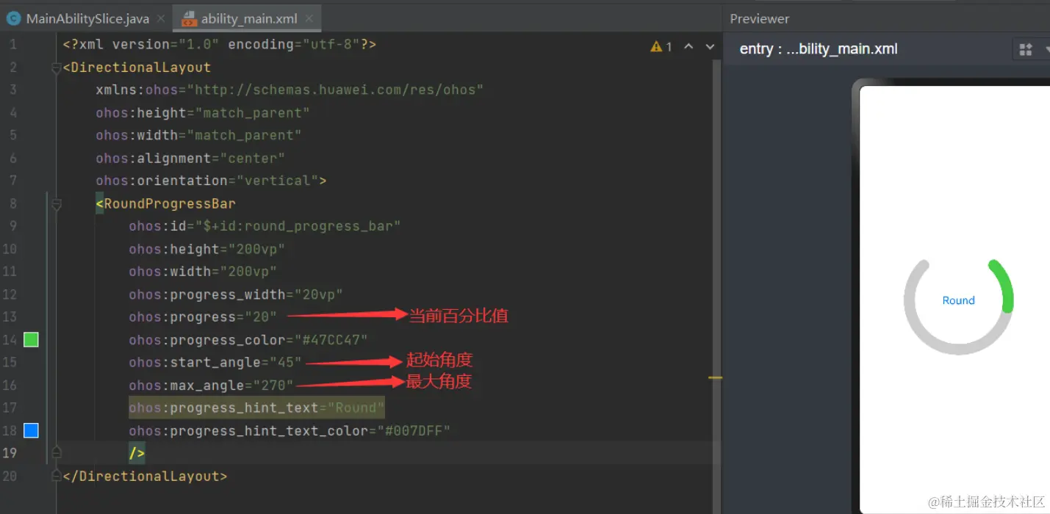
Task: Click the ohos:orientation="vertical" attribute
Action: [206, 181]
